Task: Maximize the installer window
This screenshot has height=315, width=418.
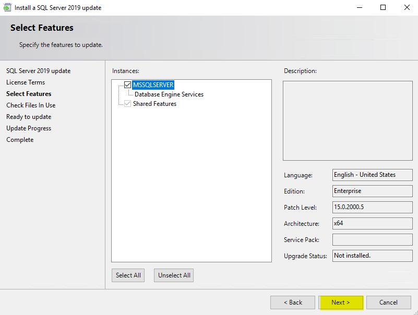Action: tap(383, 8)
